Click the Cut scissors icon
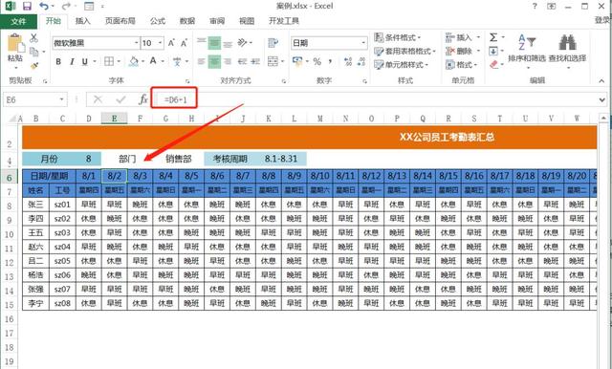Viewport: 612px width, 369px height. (34, 38)
